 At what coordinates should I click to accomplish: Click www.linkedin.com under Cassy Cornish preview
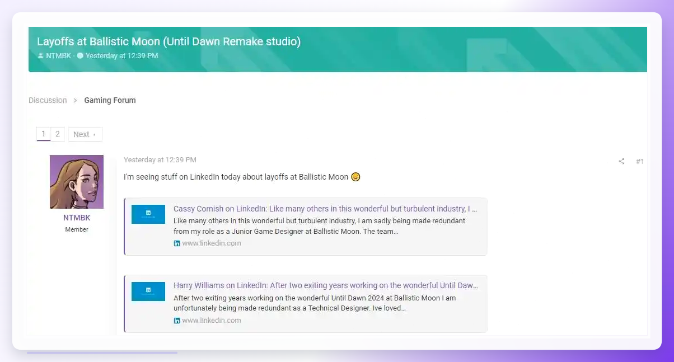212,243
